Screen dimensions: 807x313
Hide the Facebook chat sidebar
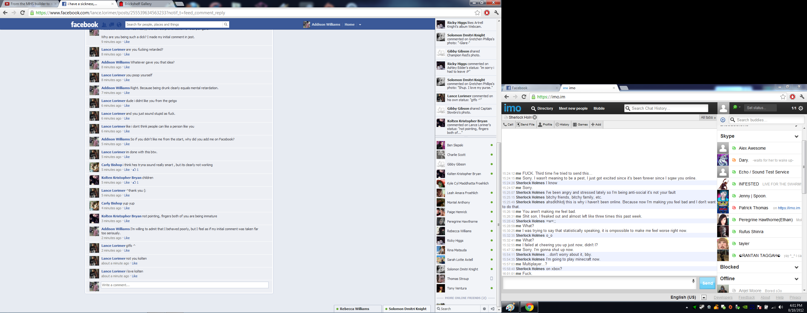pos(492,309)
